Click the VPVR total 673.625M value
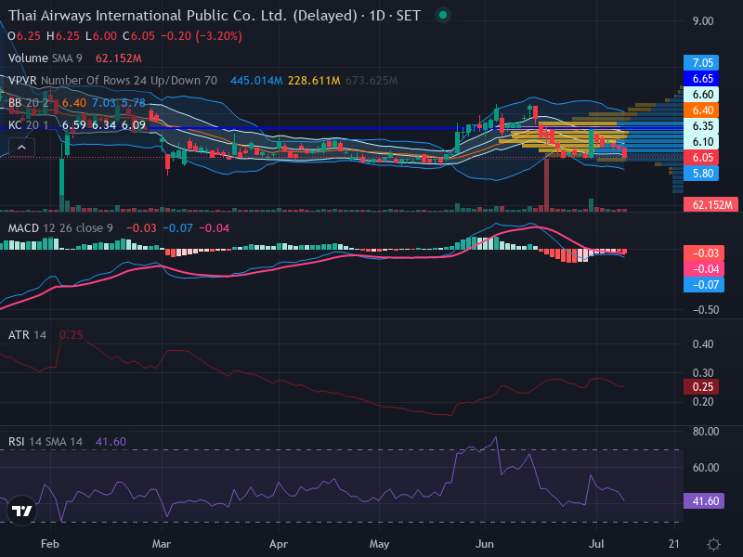The height and width of the screenshot is (557, 743). pos(371,81)
